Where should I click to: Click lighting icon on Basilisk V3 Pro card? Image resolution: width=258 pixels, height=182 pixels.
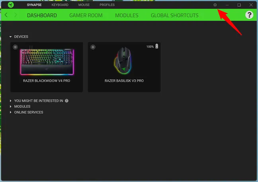tap(93, 47)
